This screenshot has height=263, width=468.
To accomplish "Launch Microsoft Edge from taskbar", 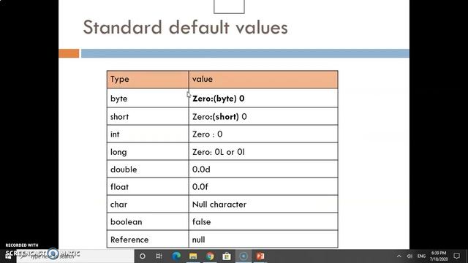I will point(176,256).
